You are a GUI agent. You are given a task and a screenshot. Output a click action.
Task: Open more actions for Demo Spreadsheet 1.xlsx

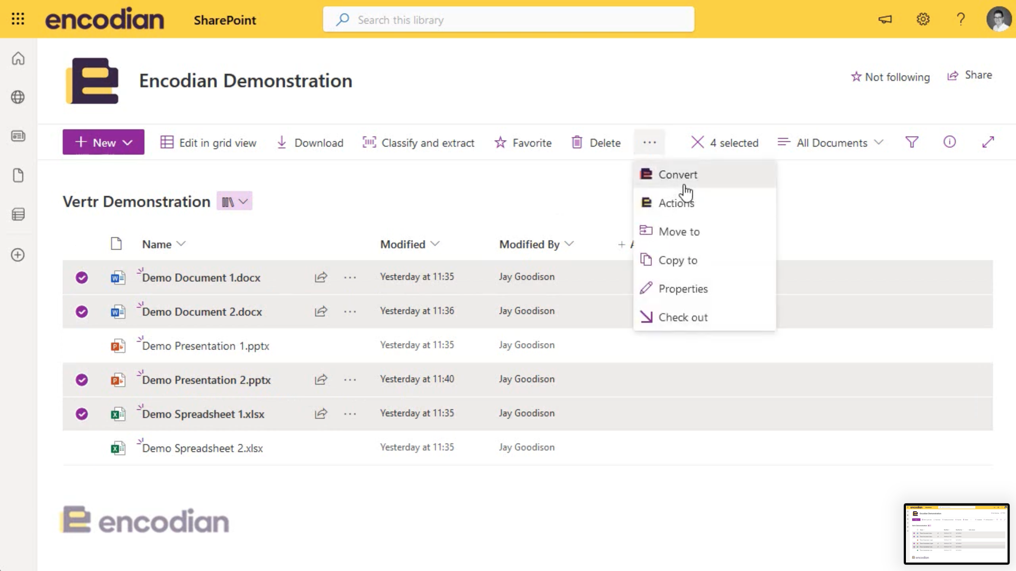pyautogui.click(x=350, y=414)
